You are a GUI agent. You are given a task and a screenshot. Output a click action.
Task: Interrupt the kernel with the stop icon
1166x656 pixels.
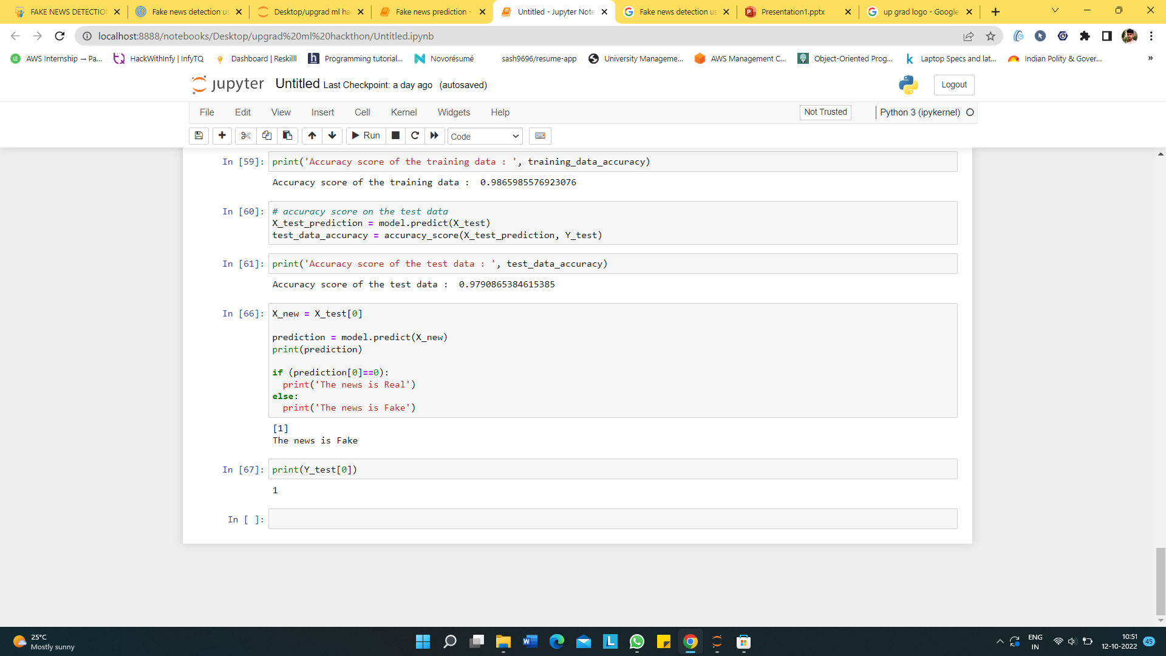(395, 135)
